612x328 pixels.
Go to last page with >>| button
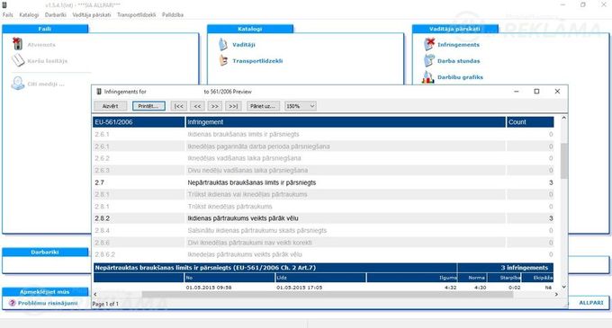233,106
